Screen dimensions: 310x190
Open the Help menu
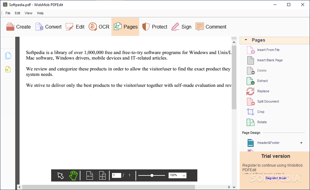point(40,13)
